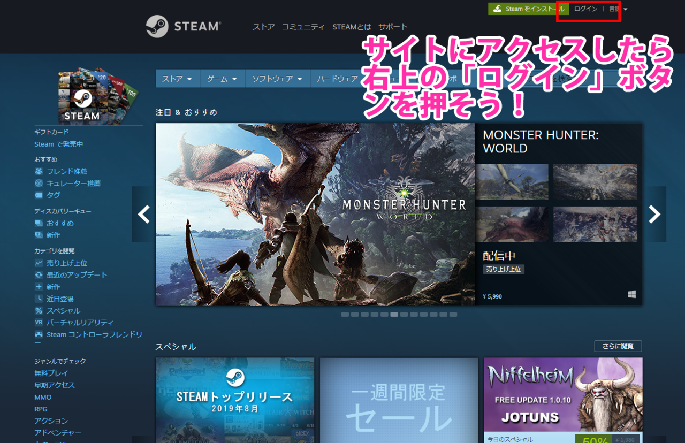Viewport: 685px width, 443px height.
Task: Go to next featured carousel item
Action: pos(654,214)
